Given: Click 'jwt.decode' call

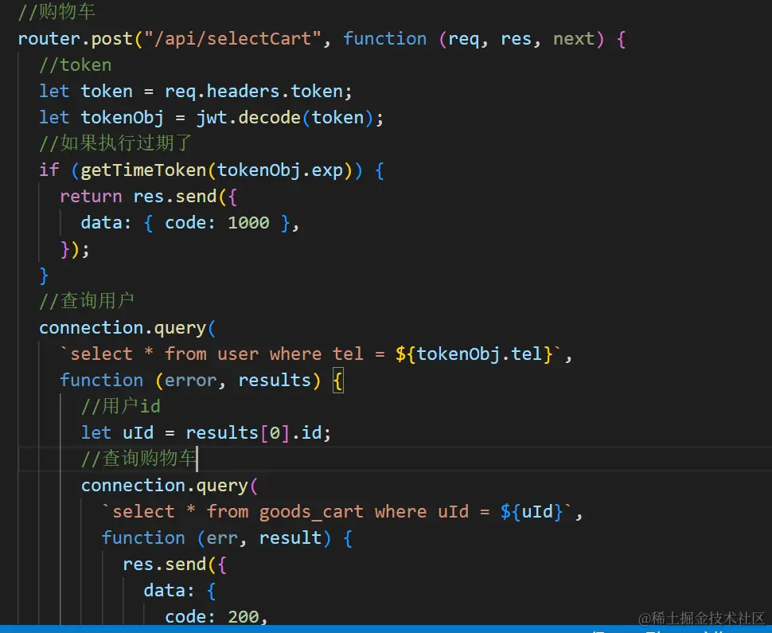Looking at the screenshot, I should click(x=248, y=118).
